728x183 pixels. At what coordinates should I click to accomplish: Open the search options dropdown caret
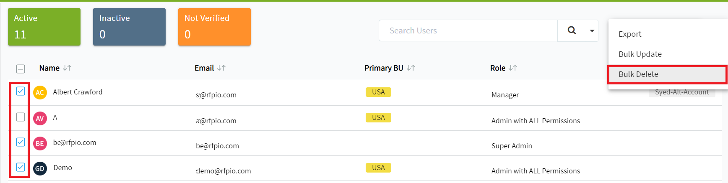(x=592, y=30)
